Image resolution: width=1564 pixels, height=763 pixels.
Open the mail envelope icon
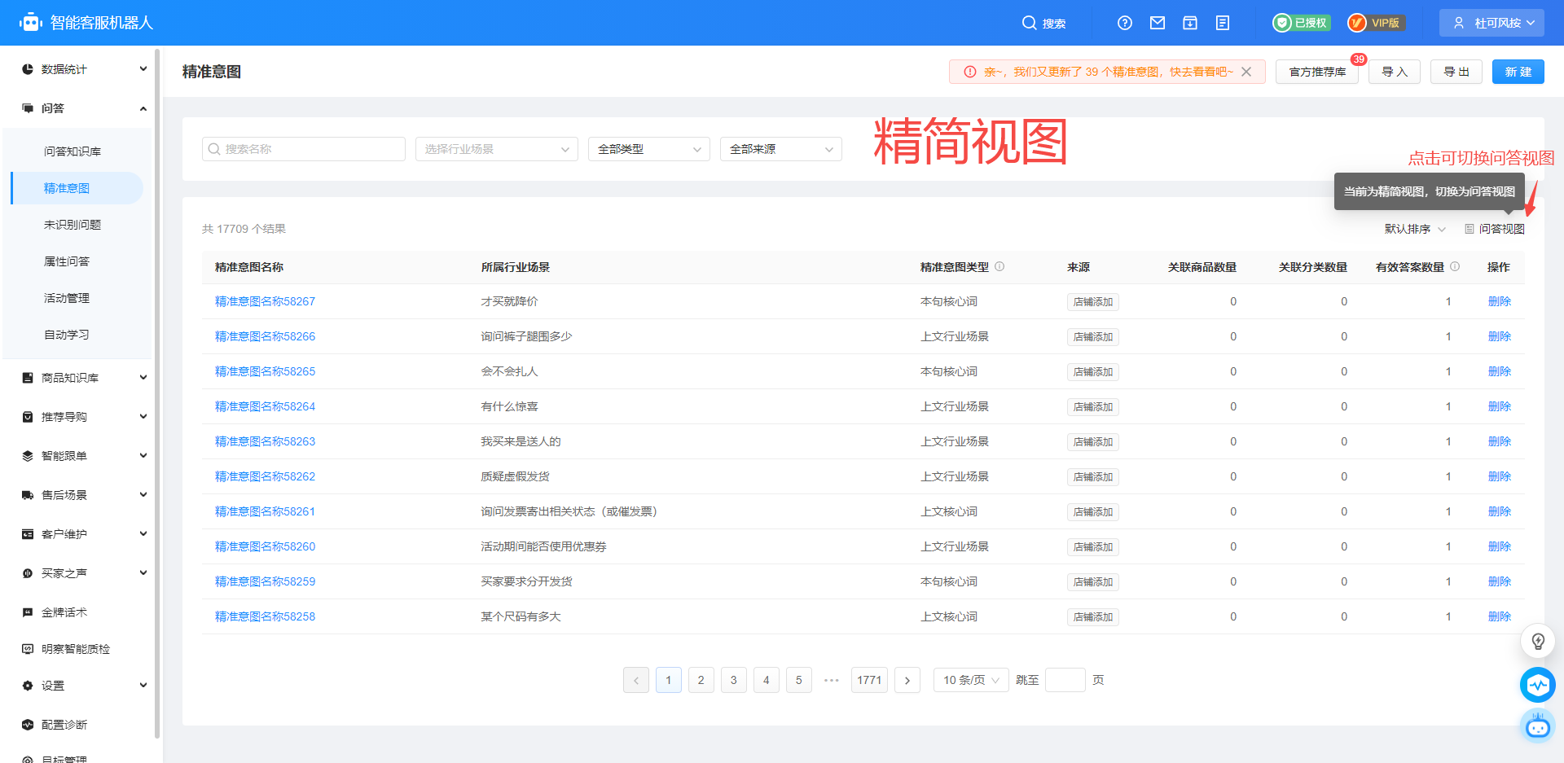(1158, 23)
